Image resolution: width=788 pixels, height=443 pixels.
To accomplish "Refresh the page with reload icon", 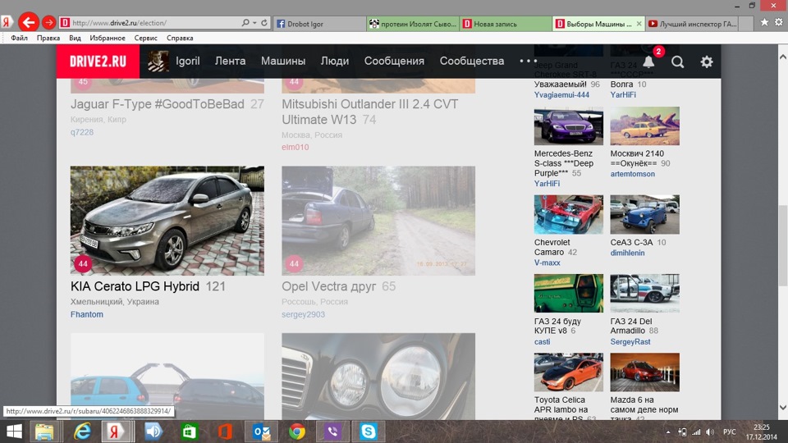I will coord(263,23).
